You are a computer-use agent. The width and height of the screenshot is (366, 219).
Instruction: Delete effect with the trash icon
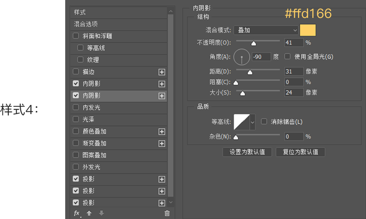pyautogui.click(x=167, y=213)
